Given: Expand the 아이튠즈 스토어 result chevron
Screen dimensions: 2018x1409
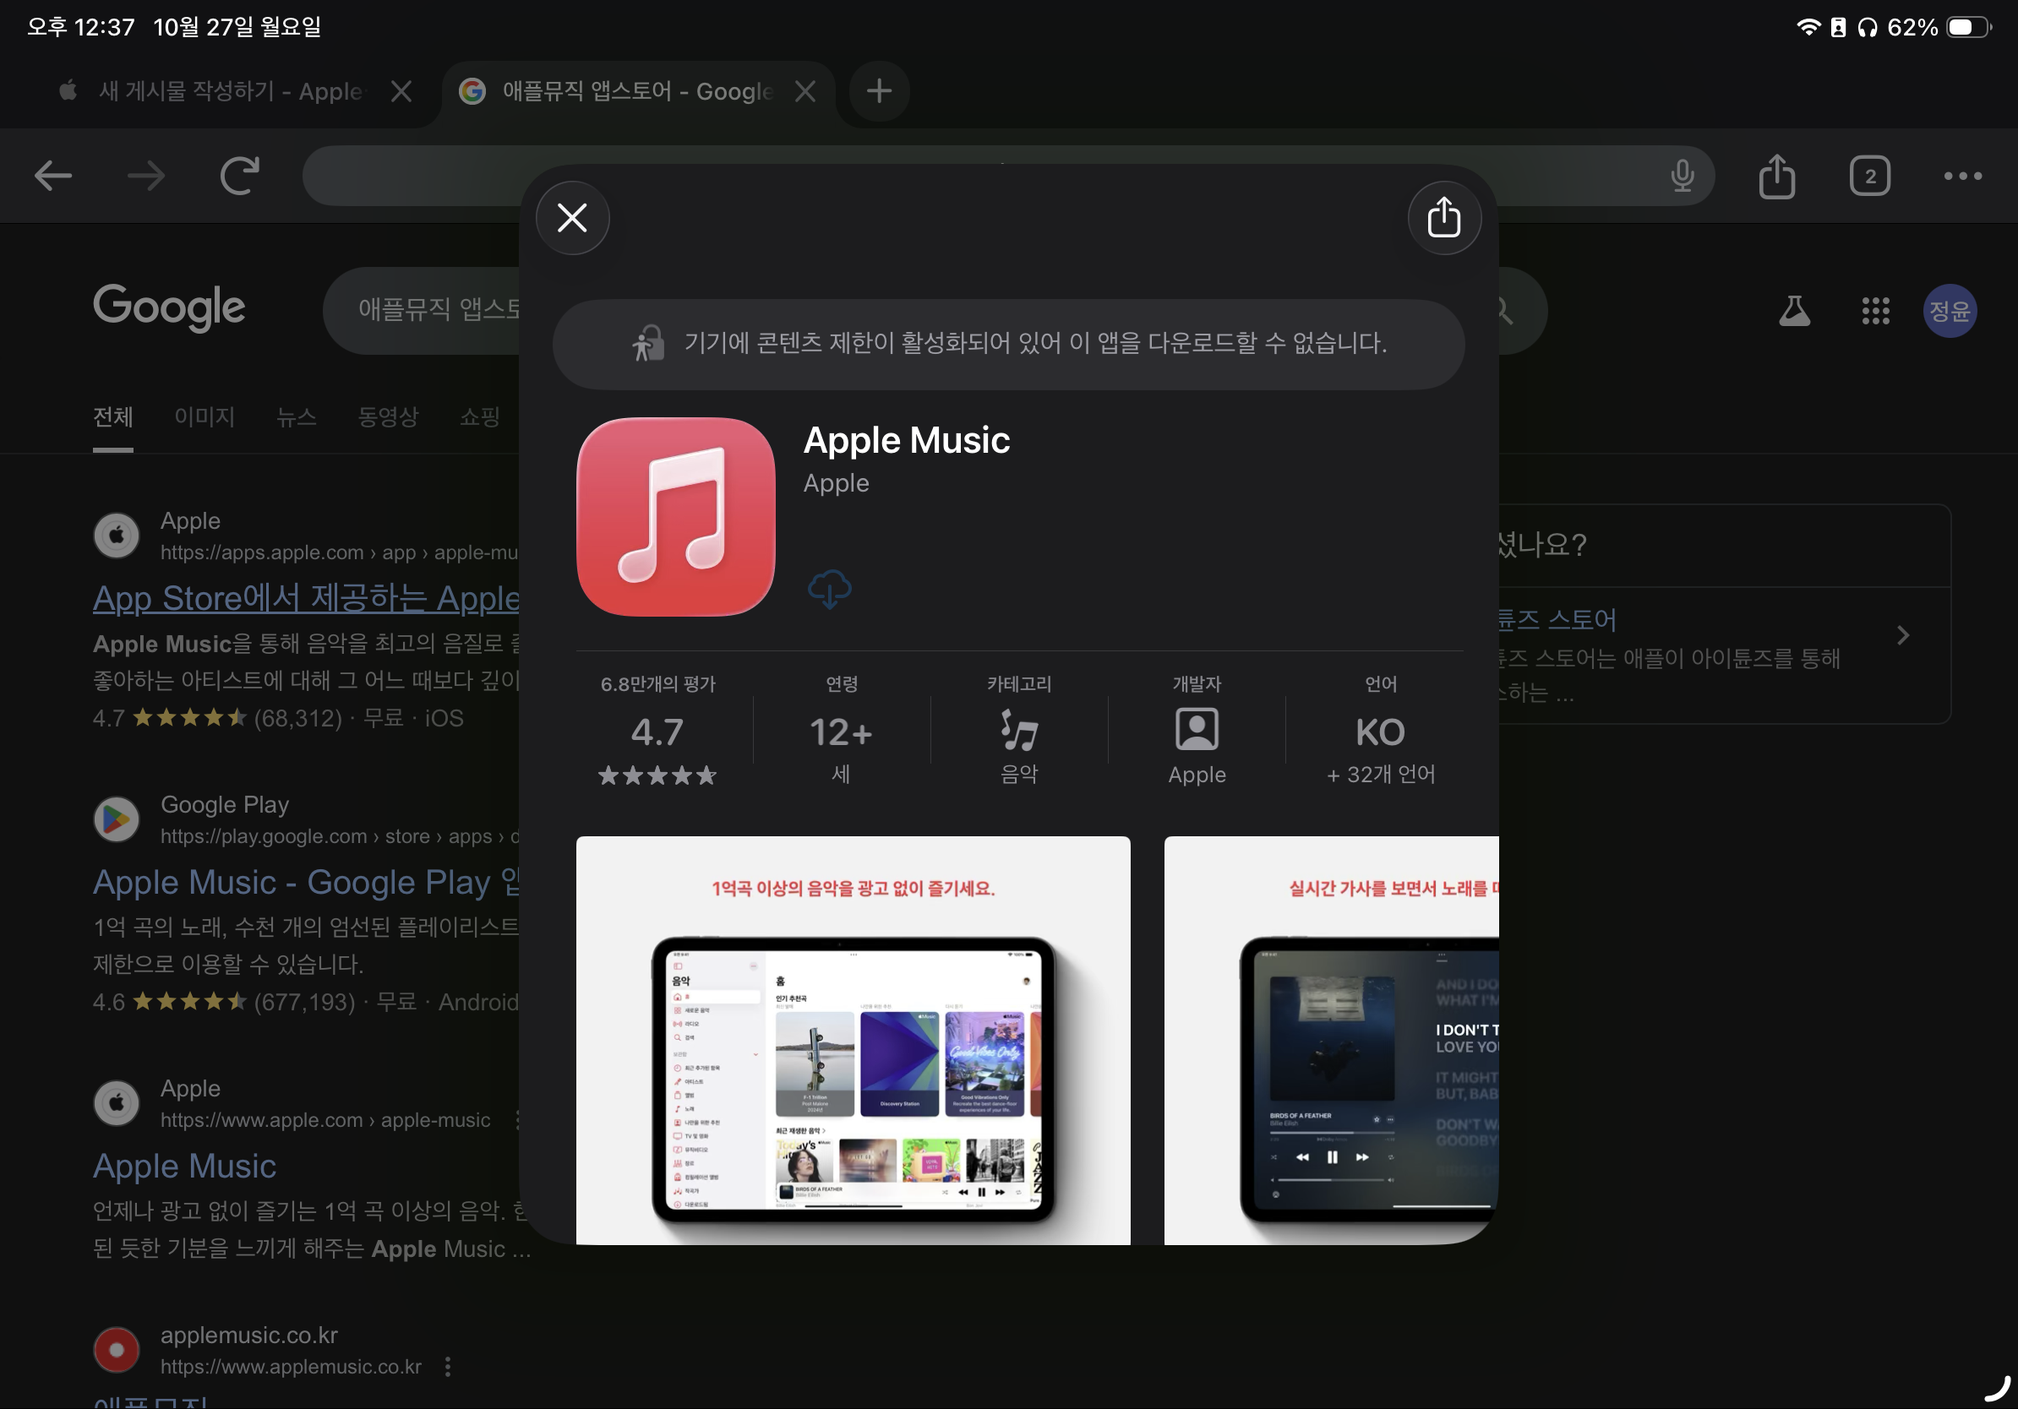Looking at the screenshot, I should coord(1903,635).
